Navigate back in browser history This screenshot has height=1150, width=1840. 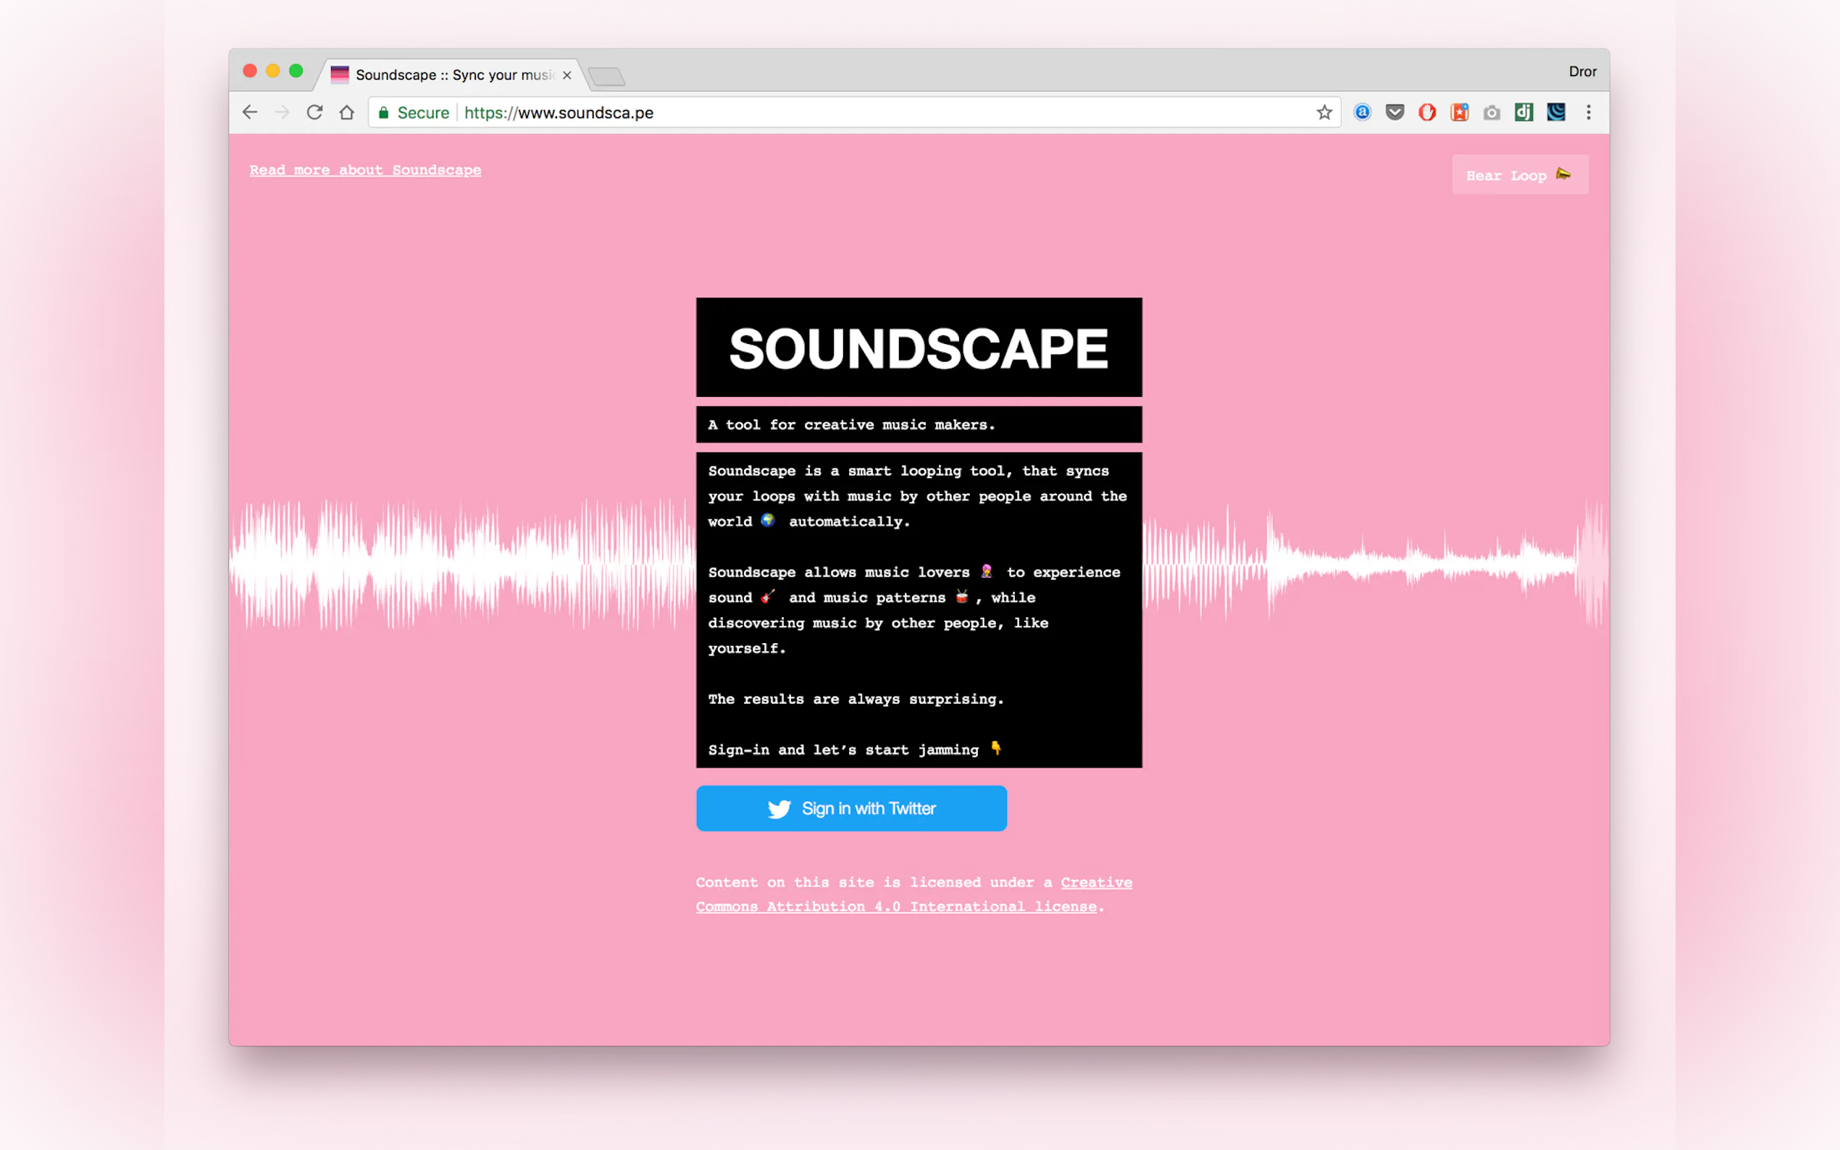pos(250,112)
